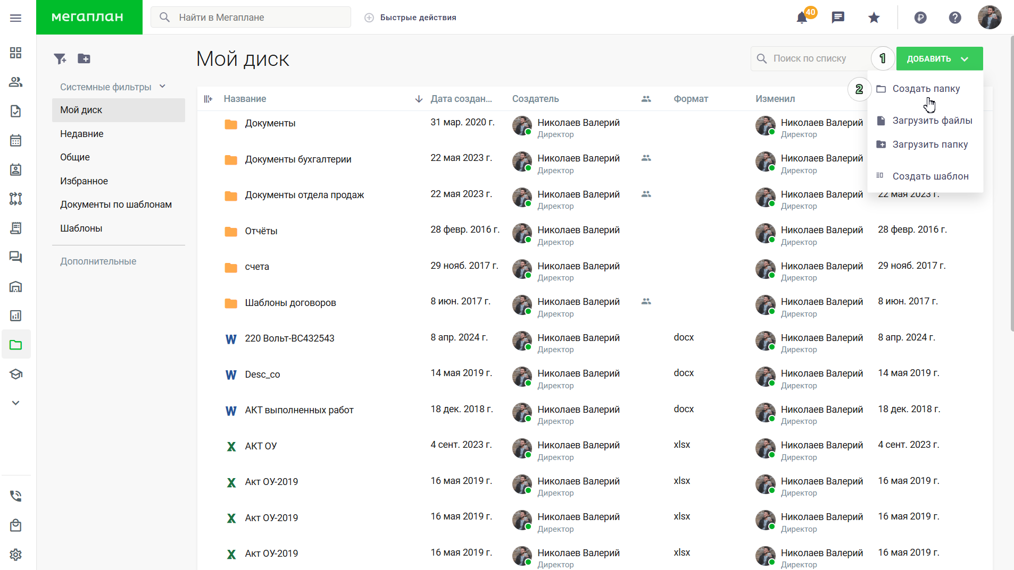Click shared icon on Шаблоны договоров row

(646, 301)
